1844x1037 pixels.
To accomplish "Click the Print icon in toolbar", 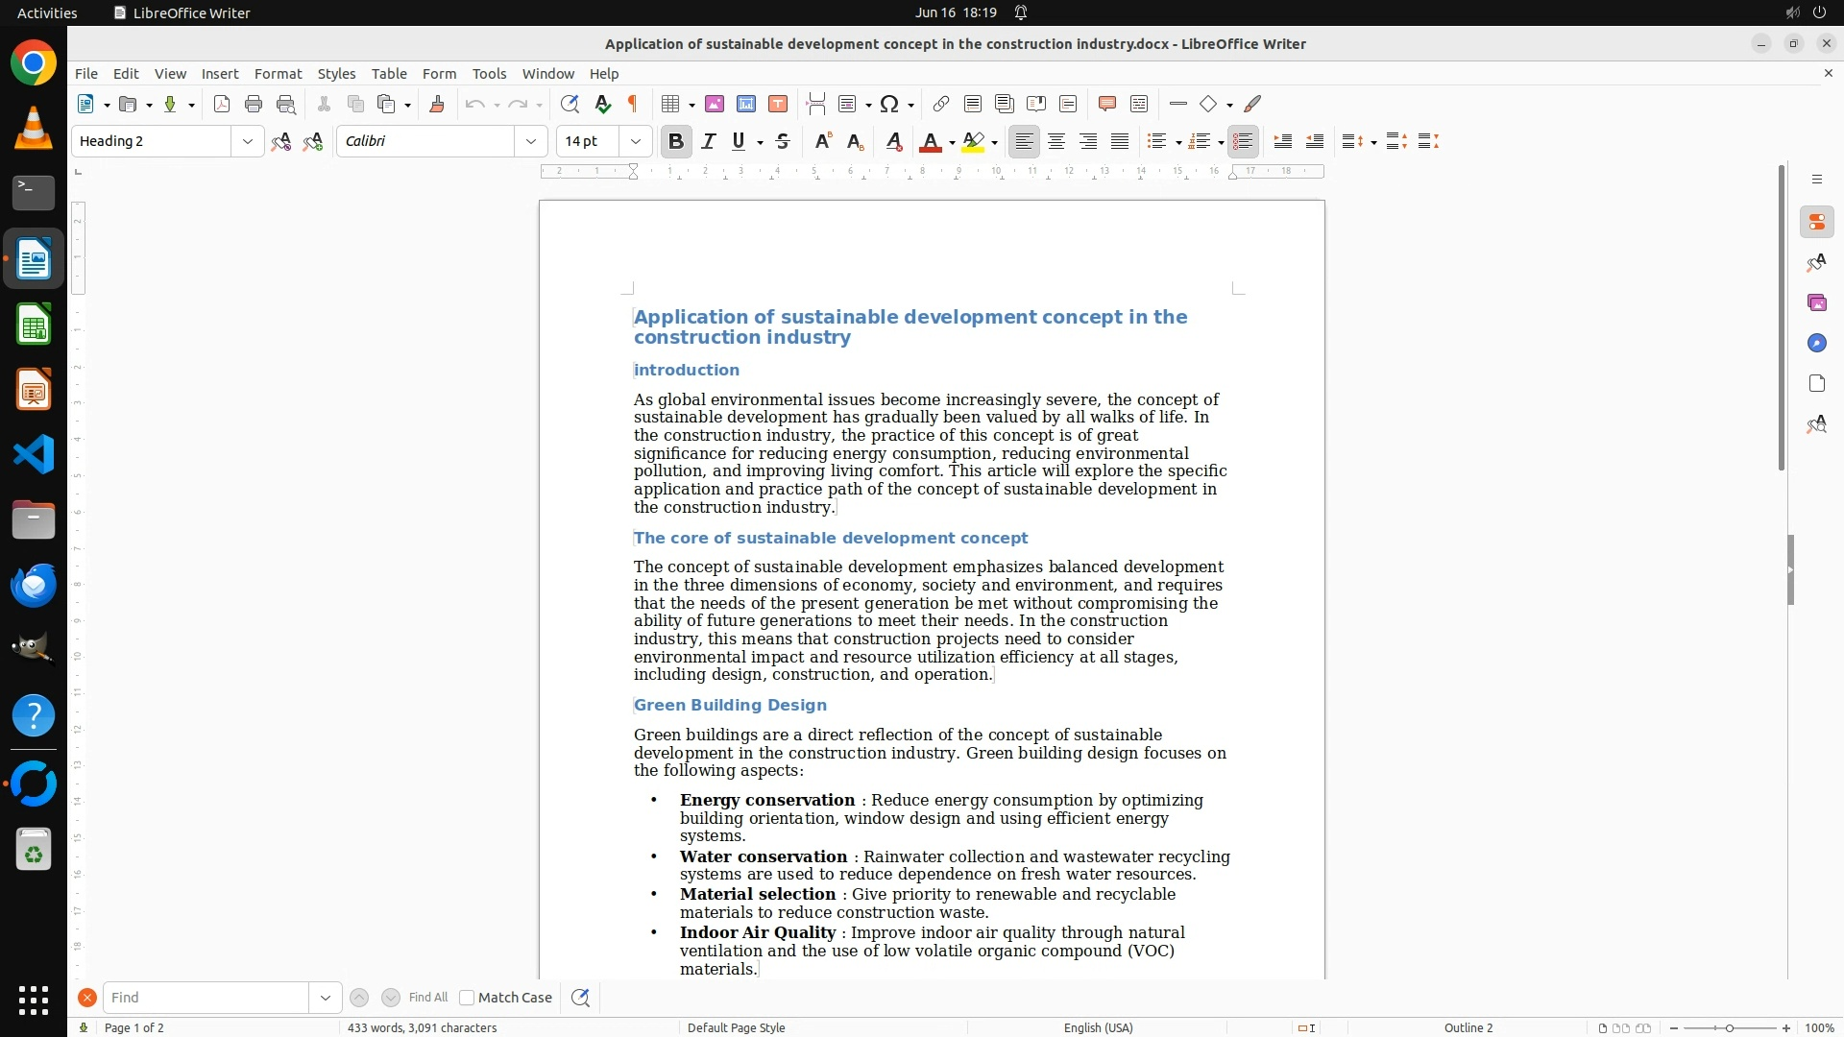I will (254, 105).
